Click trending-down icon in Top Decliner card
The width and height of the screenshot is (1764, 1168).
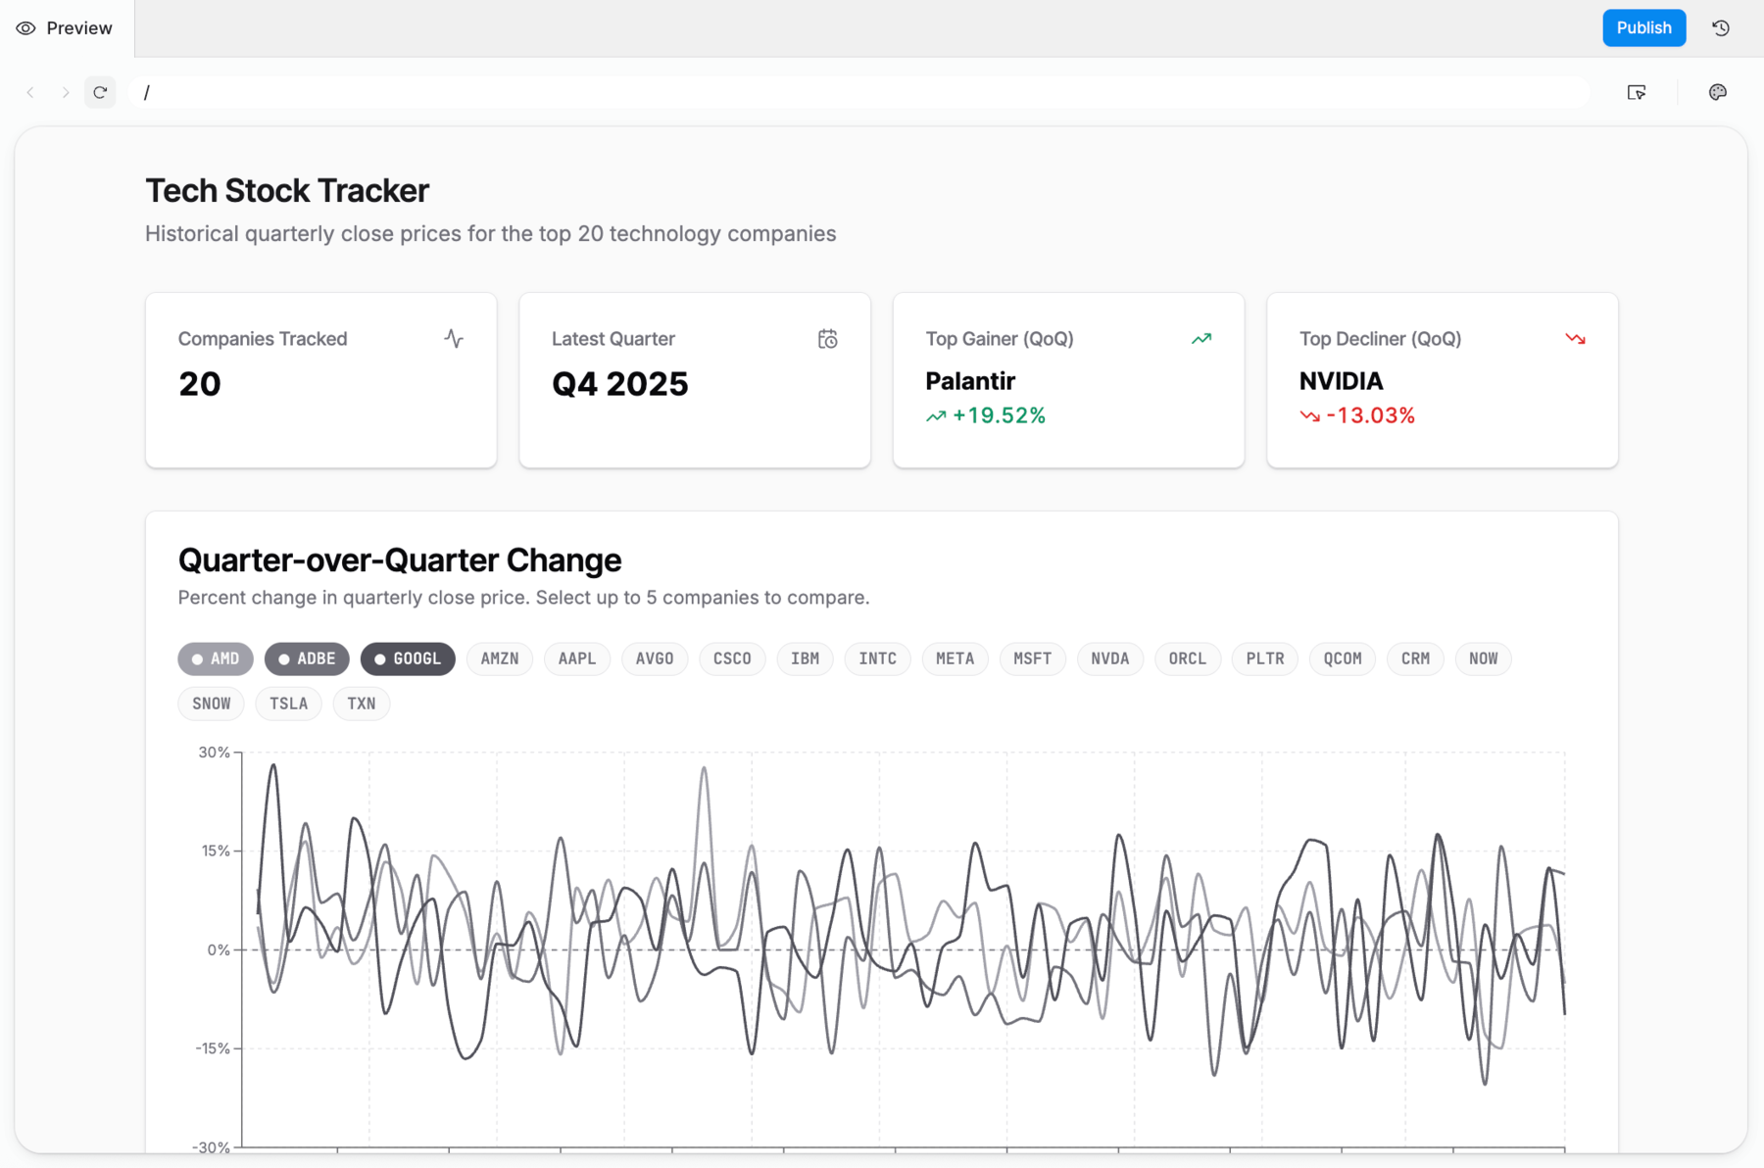point(1575,339)
